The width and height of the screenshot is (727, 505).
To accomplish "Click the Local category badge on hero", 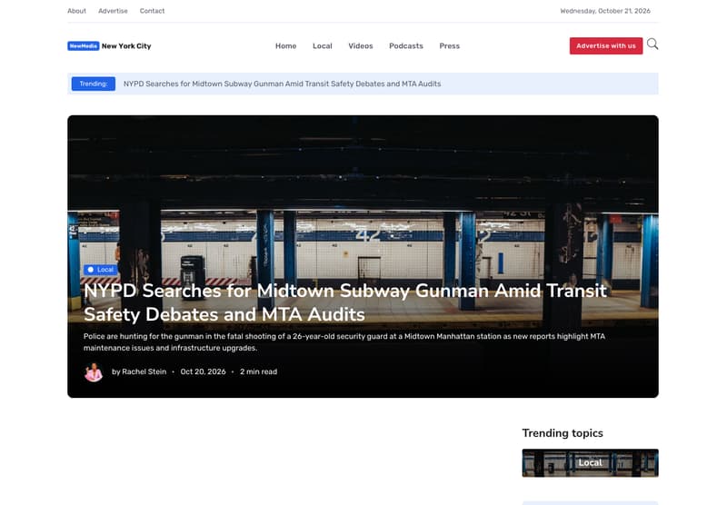I will (101, 270).
